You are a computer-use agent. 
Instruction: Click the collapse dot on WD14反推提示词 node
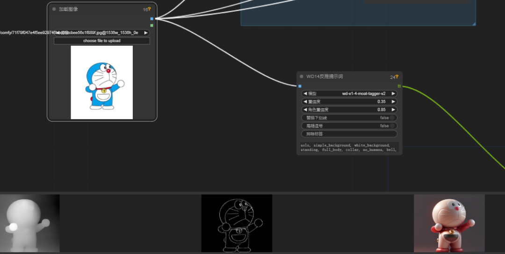tap(302, 77)
